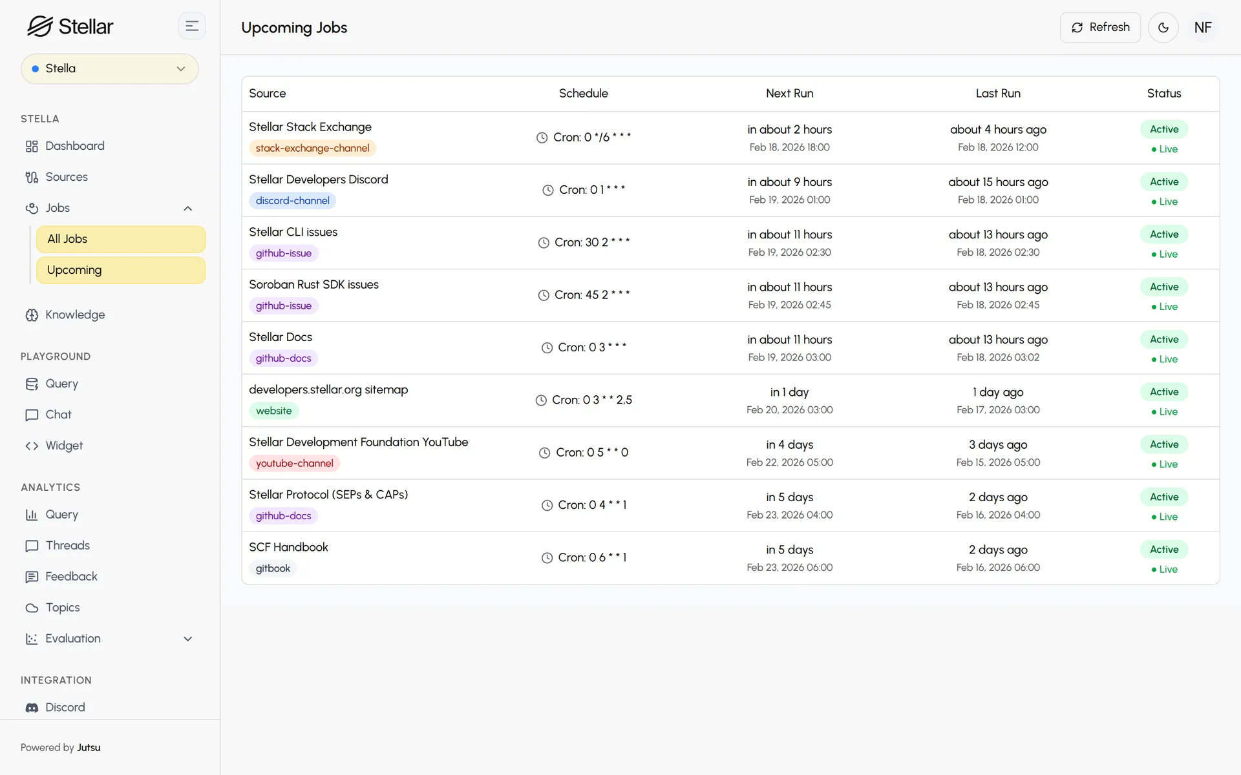The width and height of the screenshot is (1241, 775).
Task: Select All Jobs submenu item
Action: pyautogui.click(x=121, y=239)
